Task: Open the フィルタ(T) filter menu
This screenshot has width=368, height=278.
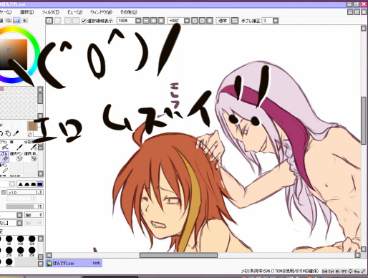Action: click(50, 12)
